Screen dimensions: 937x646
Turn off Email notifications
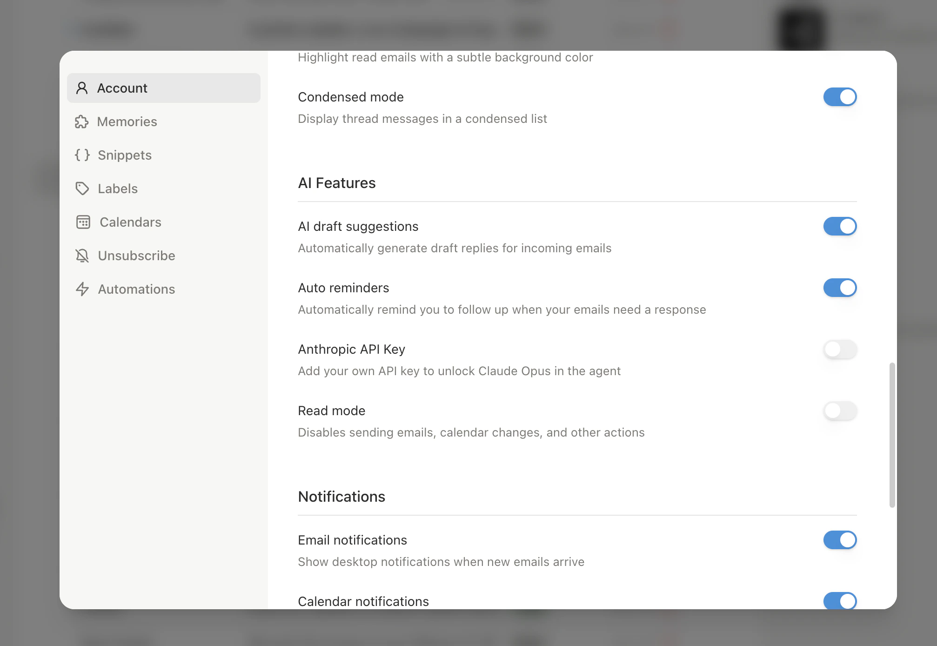point(840,540)
